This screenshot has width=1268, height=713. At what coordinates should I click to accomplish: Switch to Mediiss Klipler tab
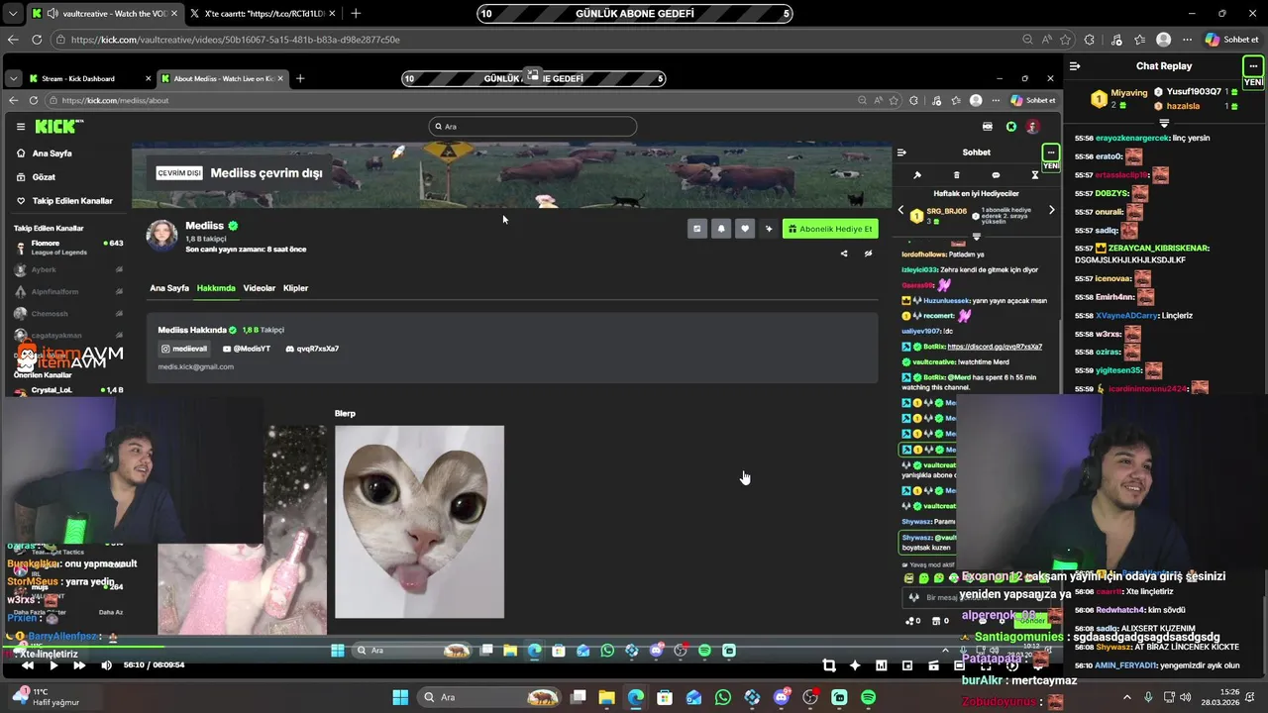click(295, 288)
